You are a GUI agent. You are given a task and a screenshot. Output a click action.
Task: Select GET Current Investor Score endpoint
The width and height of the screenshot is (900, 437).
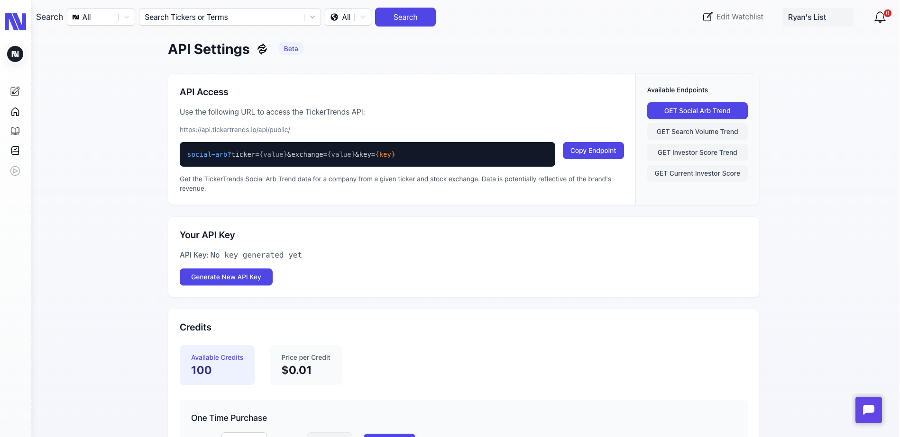[x=698, y=173]
